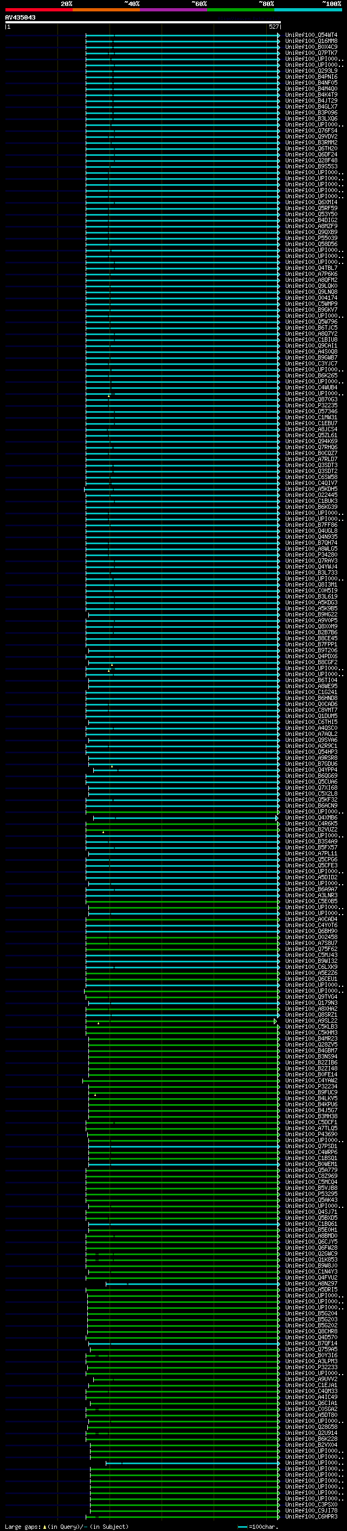
Task: Select the UniRef100_Q8CHR8 sequence label
Action: coord(311,1331)
